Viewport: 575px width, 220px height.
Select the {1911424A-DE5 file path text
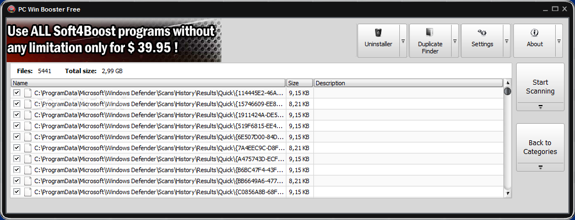click(x=159, y=115)
